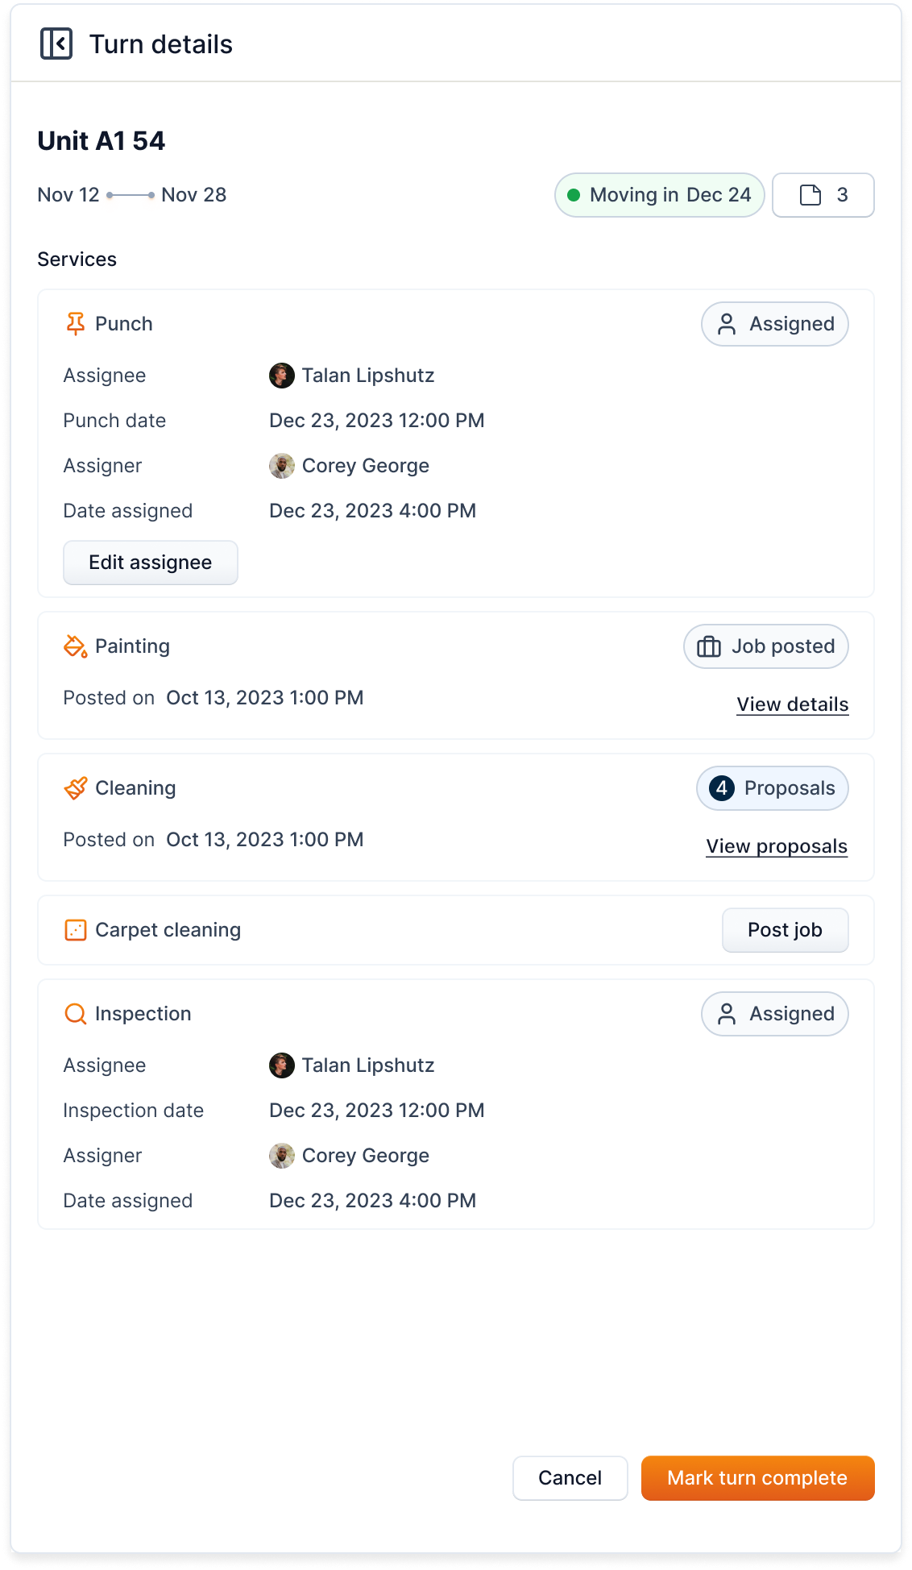Click the Inspection card's Assigned badge
Image resolution: width=912 pixels, height=1570 pixels.
point(774,1014)
